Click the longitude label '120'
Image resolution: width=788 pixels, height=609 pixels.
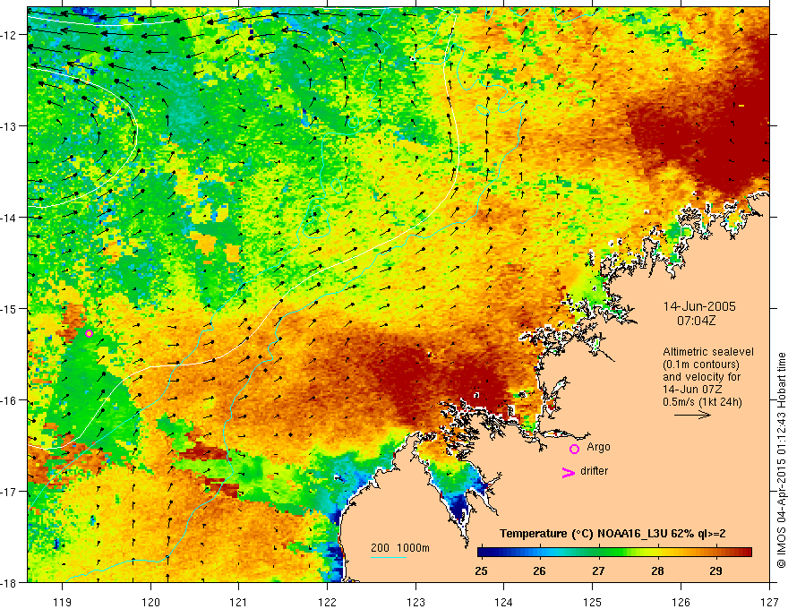[x=150, y=602]
